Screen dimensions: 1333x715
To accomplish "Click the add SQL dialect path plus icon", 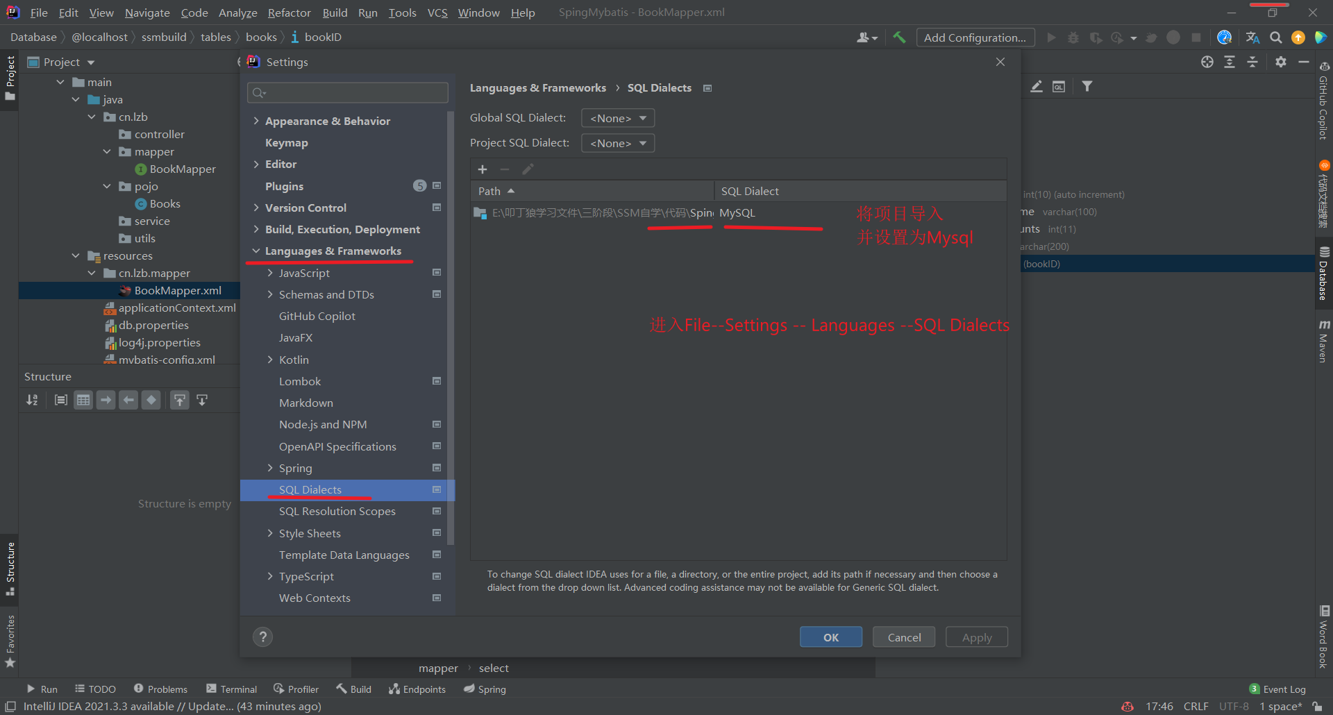I will 483,169.
